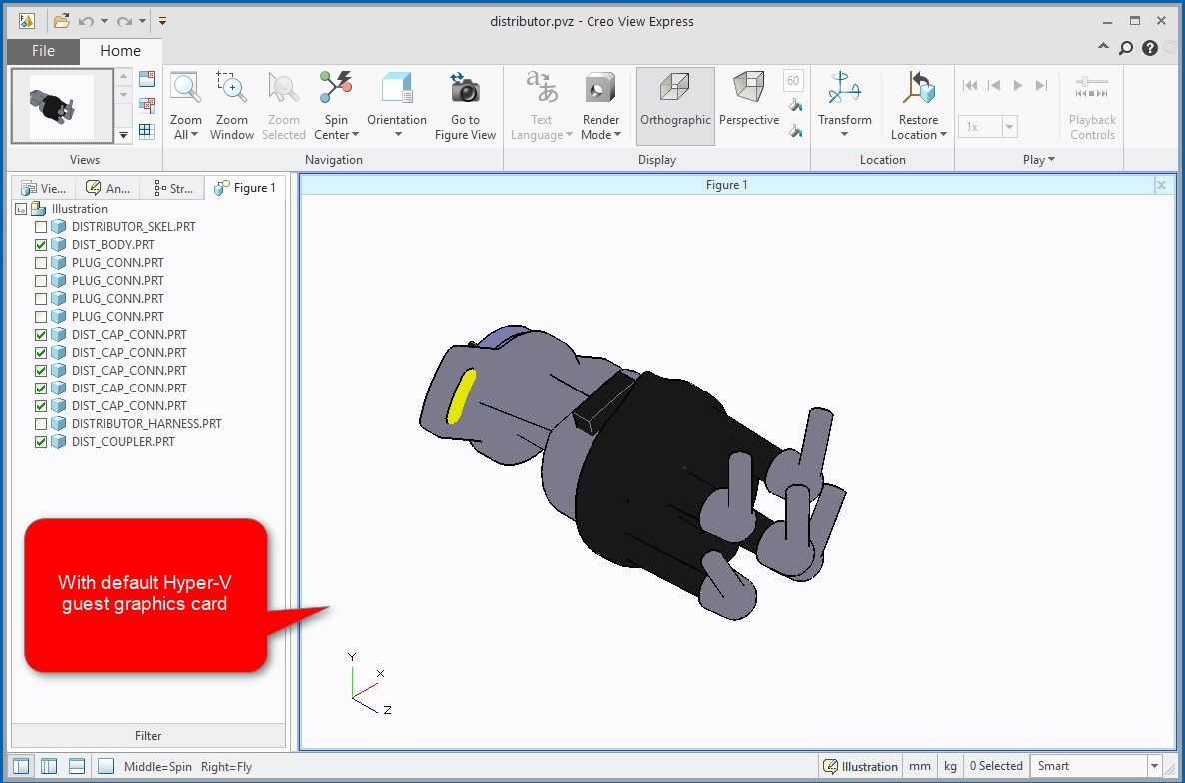
Task: Collapse the Illustration tree node
Action: [21, 209]
